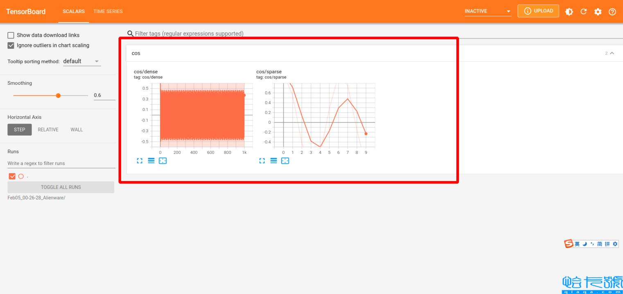Open the help question mark icon
This screenshot has height=294, width=623.
(x=612, y=11)
